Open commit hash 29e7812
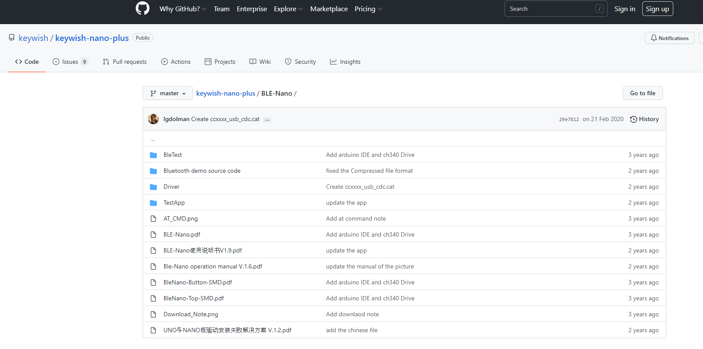 pyautogui.click(x=569, y=119)
